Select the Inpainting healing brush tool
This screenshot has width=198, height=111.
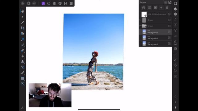click(x=23, y=67)
